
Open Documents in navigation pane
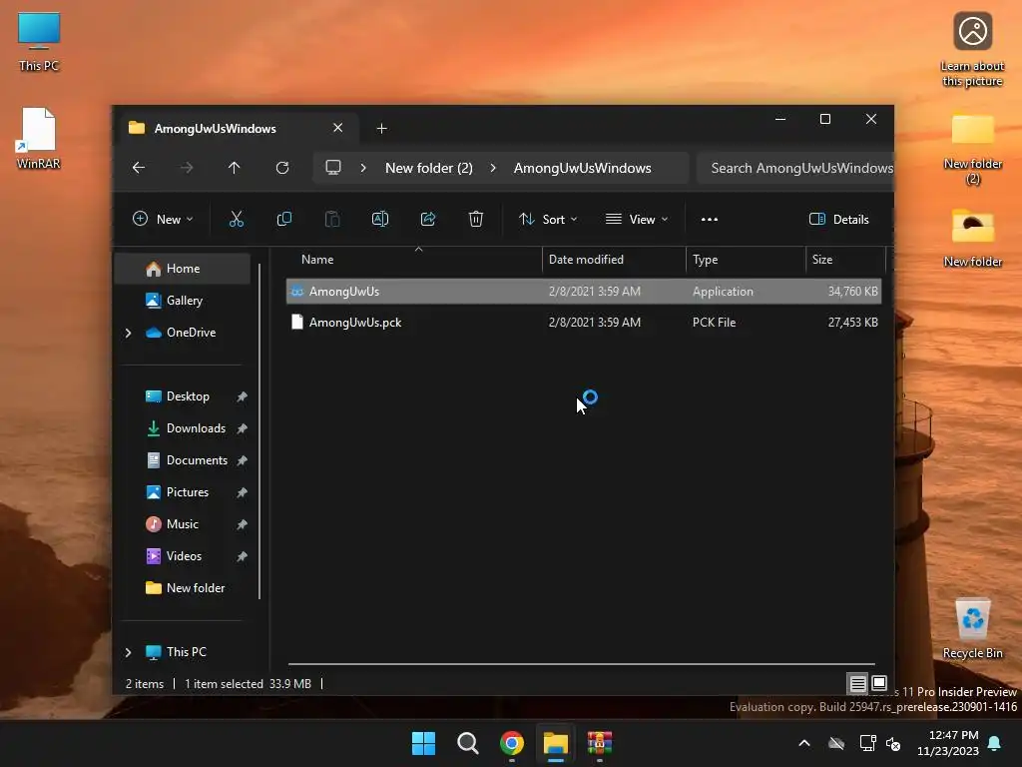tap(183, 460)
